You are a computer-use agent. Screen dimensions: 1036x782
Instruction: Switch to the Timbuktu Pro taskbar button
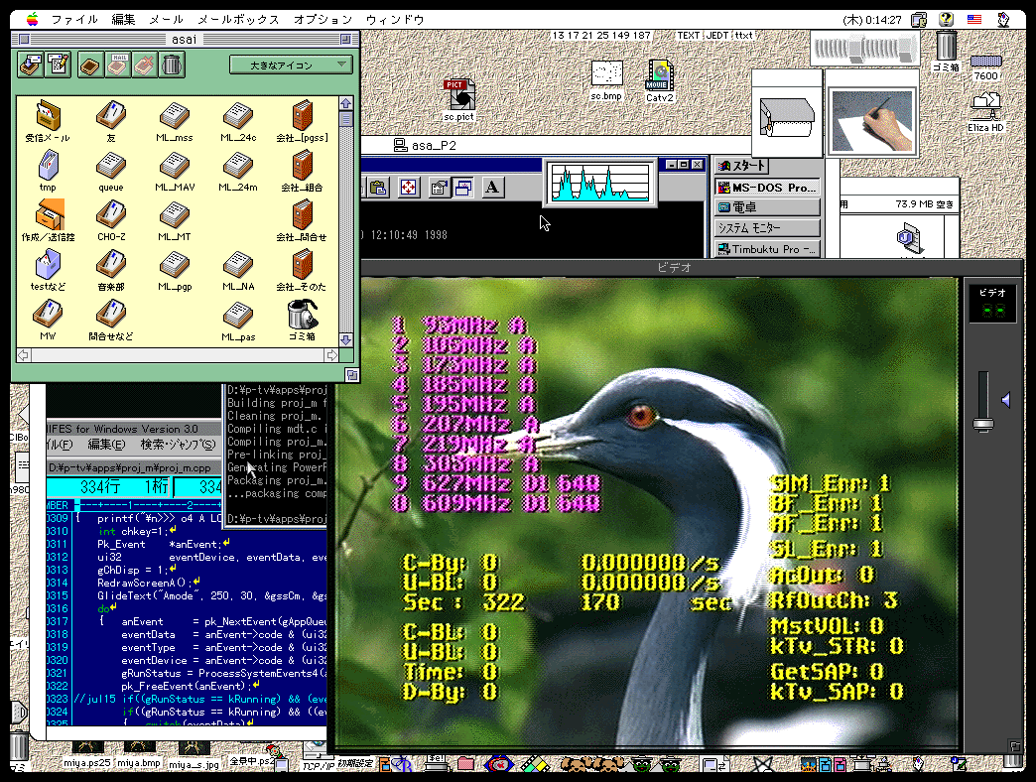pos(768,249)
